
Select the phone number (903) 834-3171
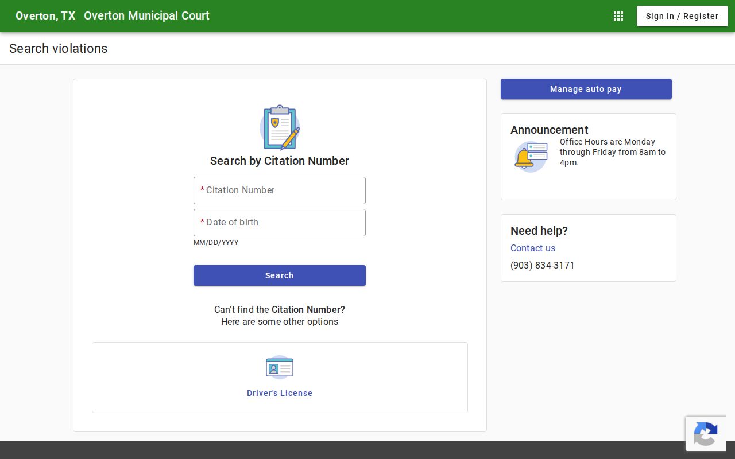pyautogui.click(x=543, y=265)
